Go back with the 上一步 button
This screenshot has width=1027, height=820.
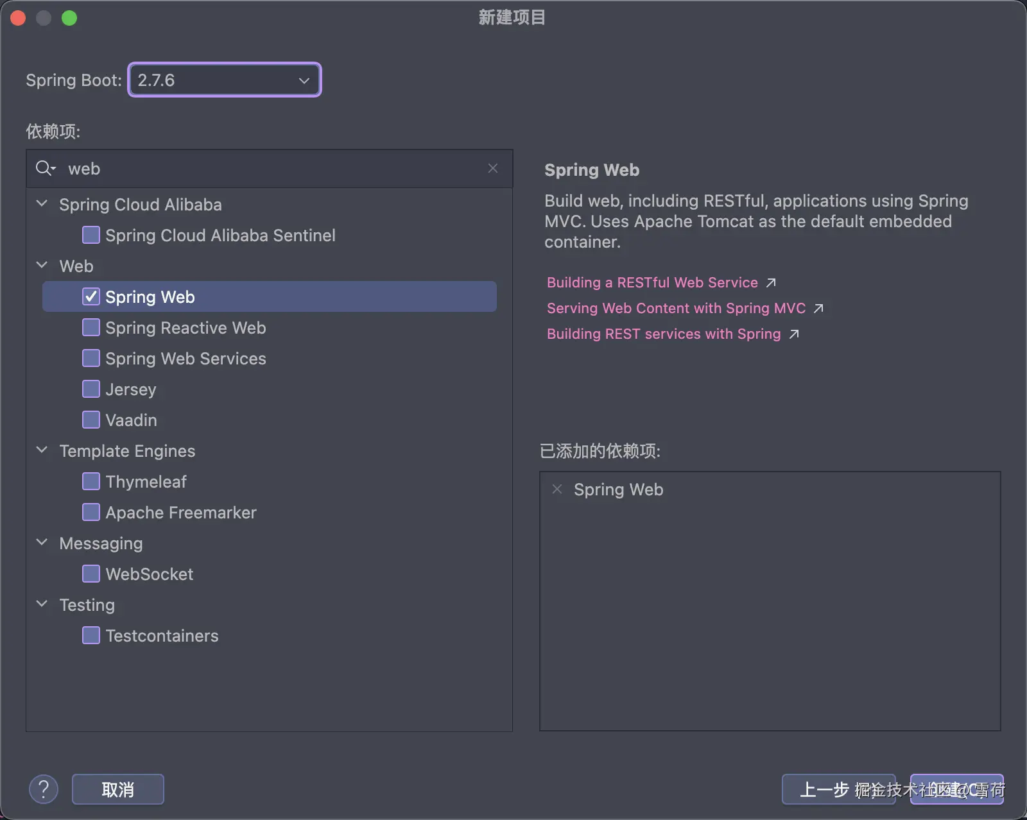(x=839, y=789)
